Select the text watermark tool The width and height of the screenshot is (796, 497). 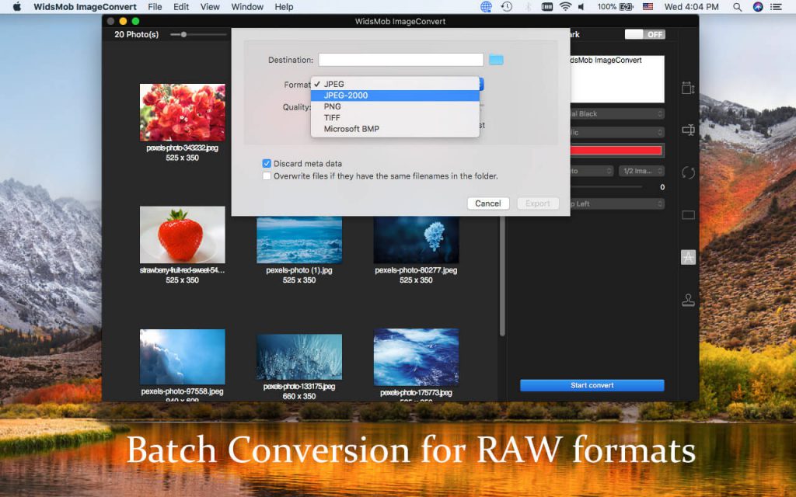point(687,257)
